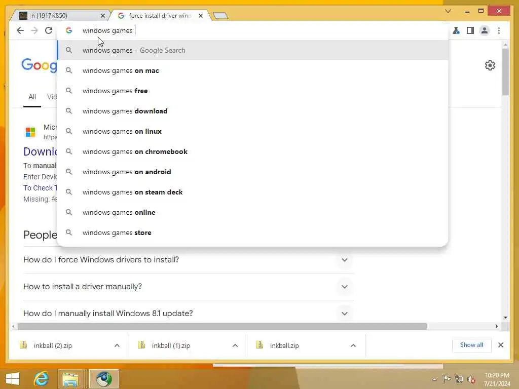519x389 pixels.
Task: Close the downloads bar
Action: tap(500, 345)
